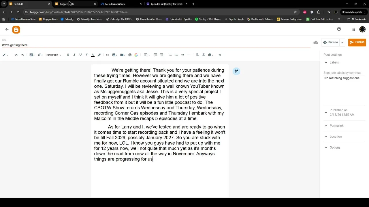Go back using the Blogger back arrow
This screenshot has width=369, height=207.
7,29
